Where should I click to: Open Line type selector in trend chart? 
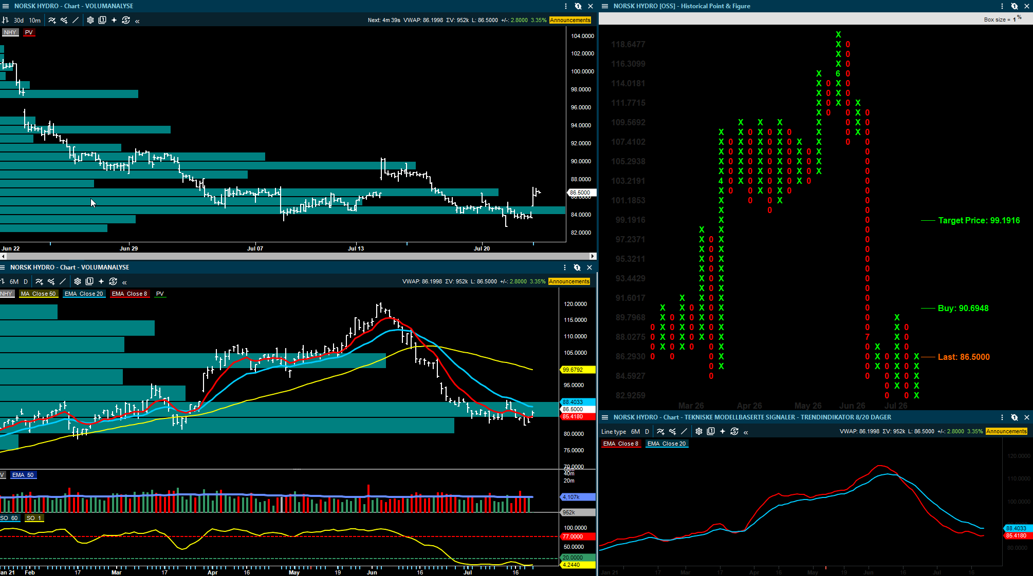(614, 432)
